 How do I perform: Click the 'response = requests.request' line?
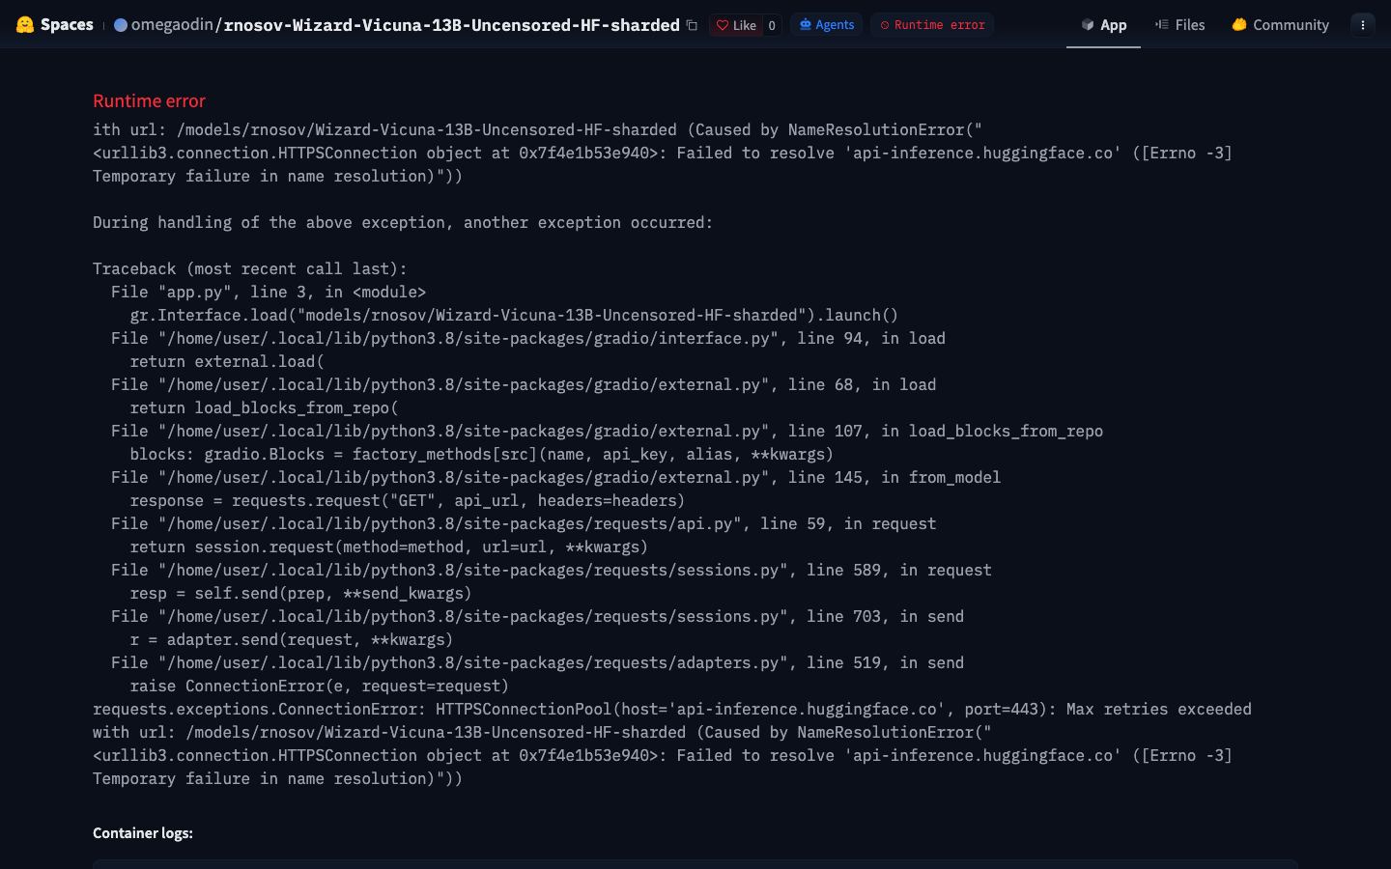click(x=408, y=500)
